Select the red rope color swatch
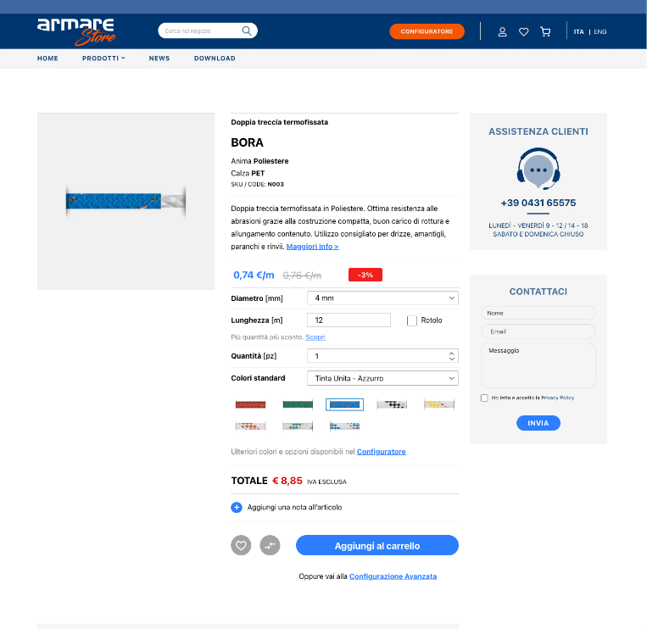 point(250,404)
